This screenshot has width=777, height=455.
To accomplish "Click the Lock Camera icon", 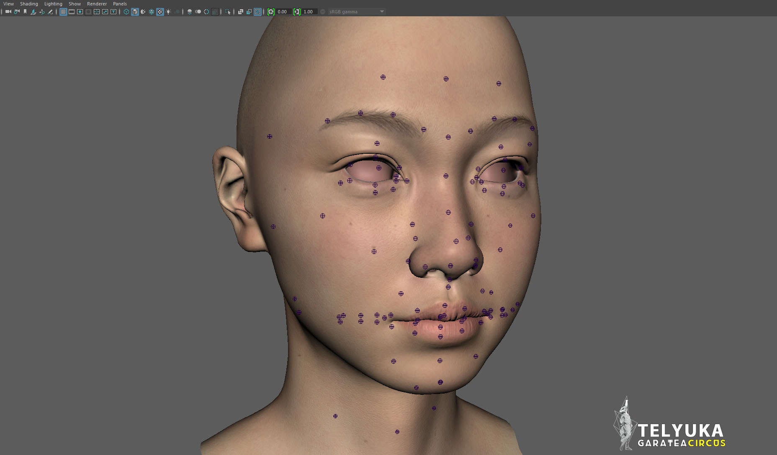I will pos(17,12).
